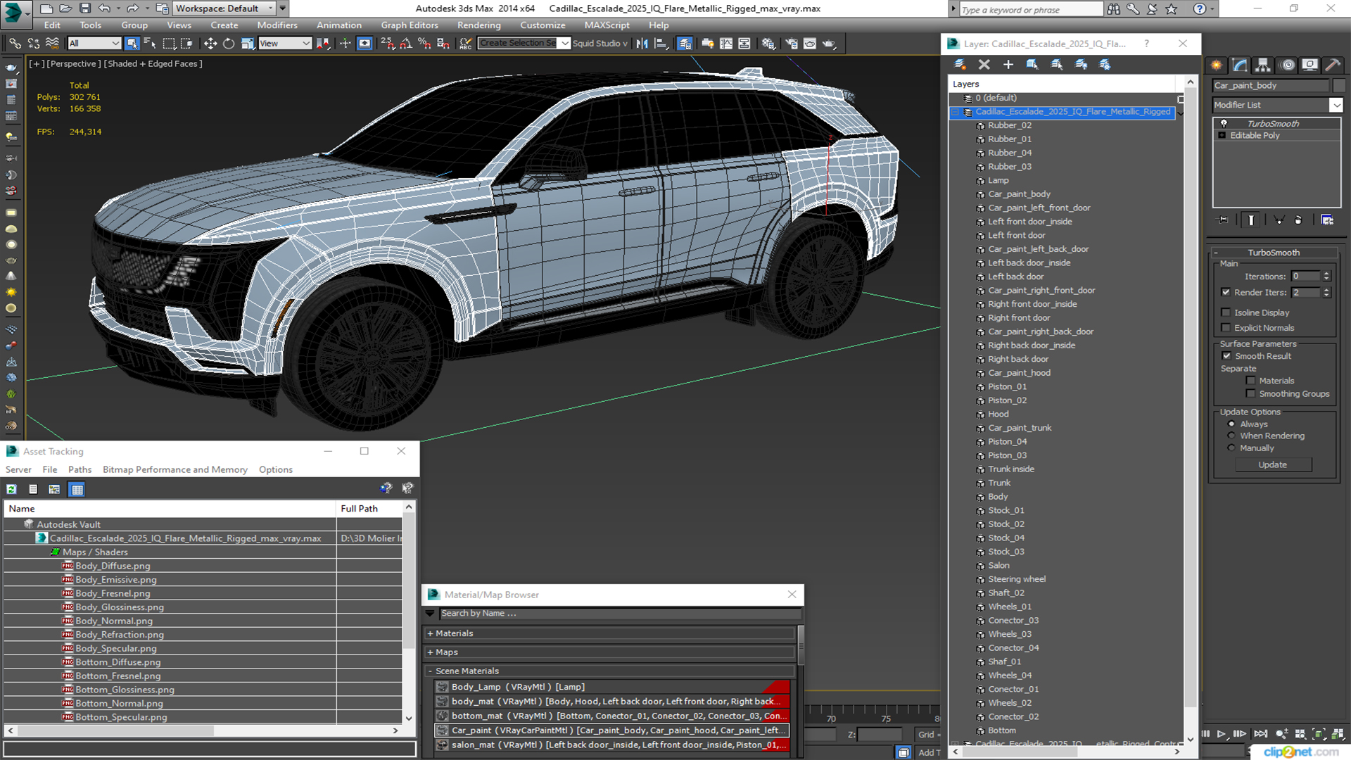Open the View reference coordinate dropdown

(x=284, y=44)
